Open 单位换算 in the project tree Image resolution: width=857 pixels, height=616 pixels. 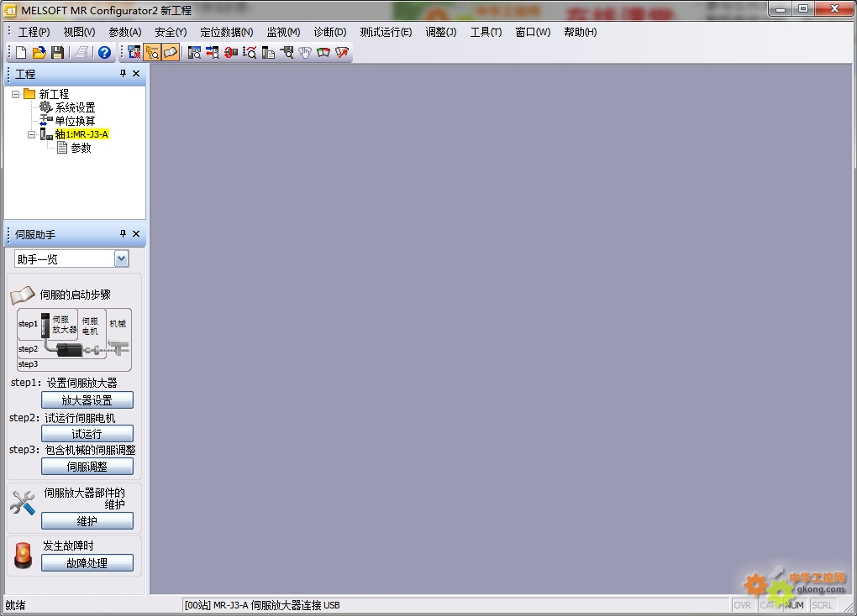coord(75,121)
